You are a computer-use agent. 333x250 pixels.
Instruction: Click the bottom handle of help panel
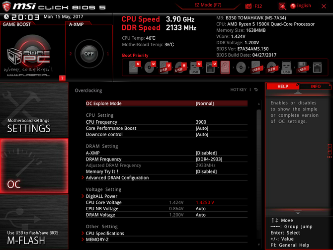click(x=298, y=212)
